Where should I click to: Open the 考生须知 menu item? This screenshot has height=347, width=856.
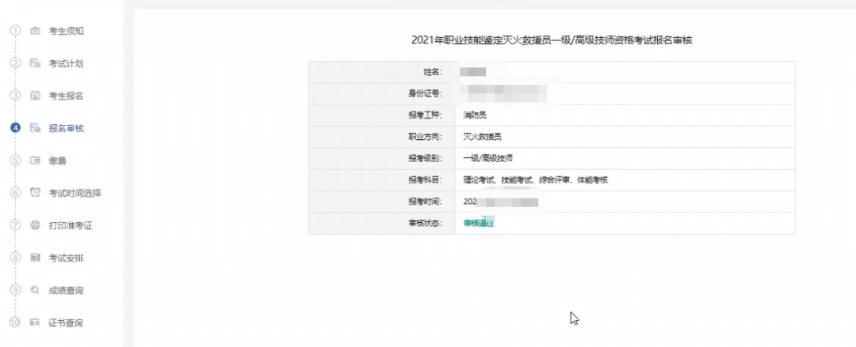66,31
